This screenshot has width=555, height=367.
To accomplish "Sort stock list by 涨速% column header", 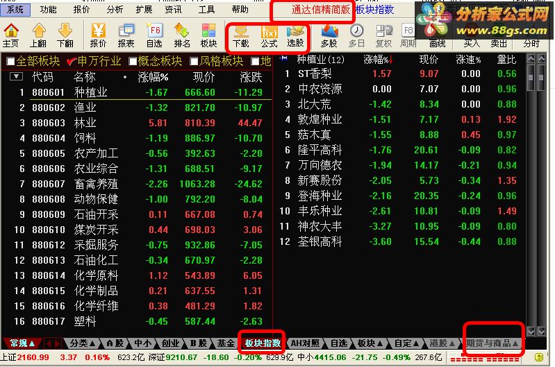I will (x=468, y=60).
